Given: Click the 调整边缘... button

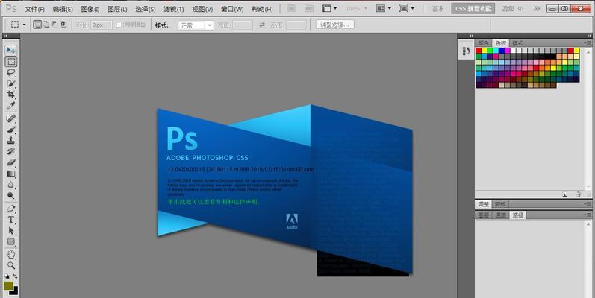Looking at the screenshot, I should [334, 25].
